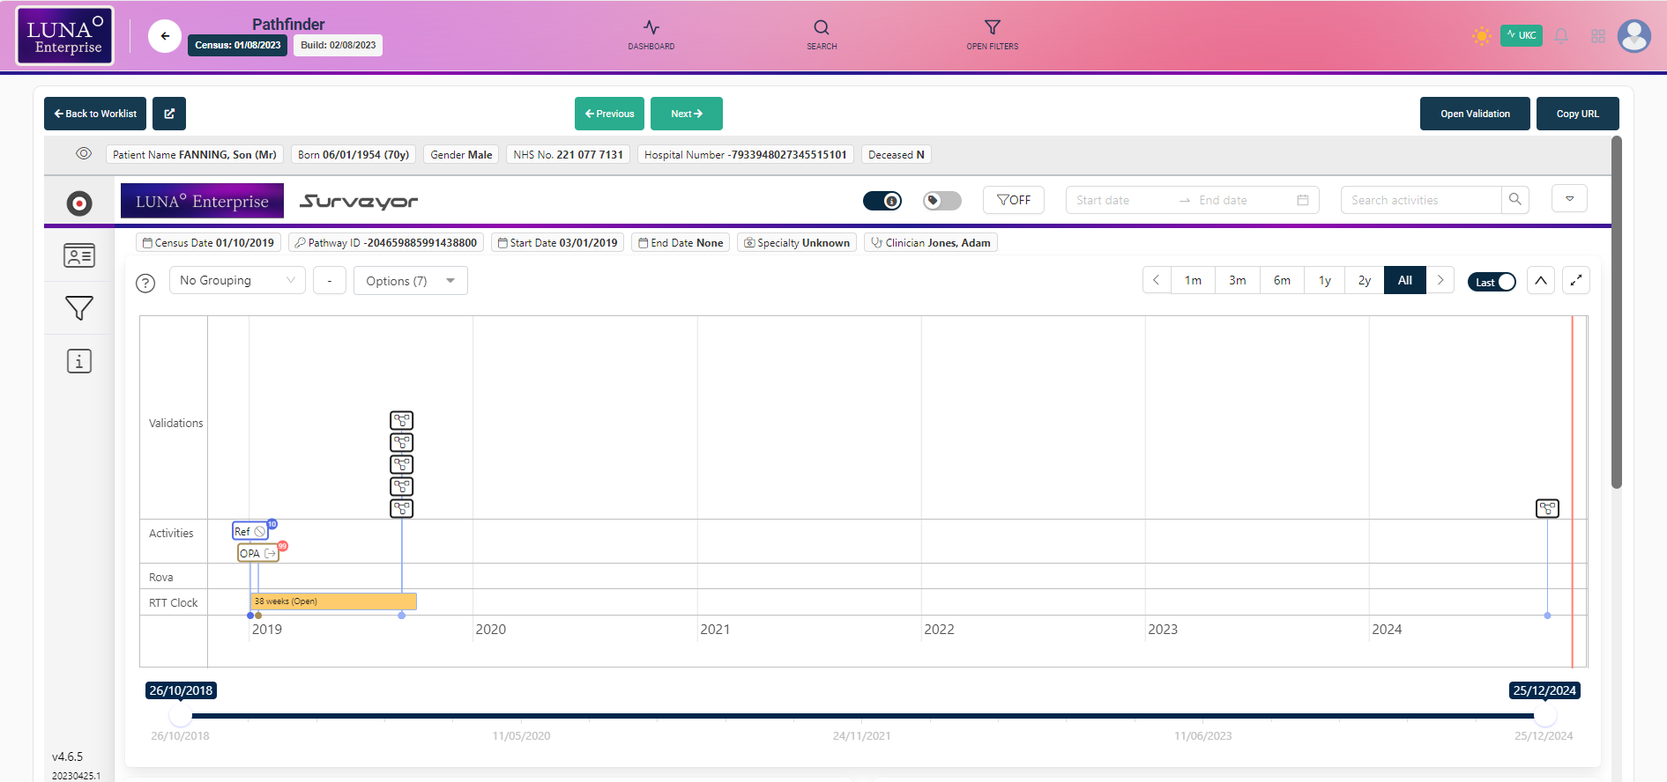Expand the Options (7) dropdown
This screenshot has width=1667, height=782.
point(410,281)
